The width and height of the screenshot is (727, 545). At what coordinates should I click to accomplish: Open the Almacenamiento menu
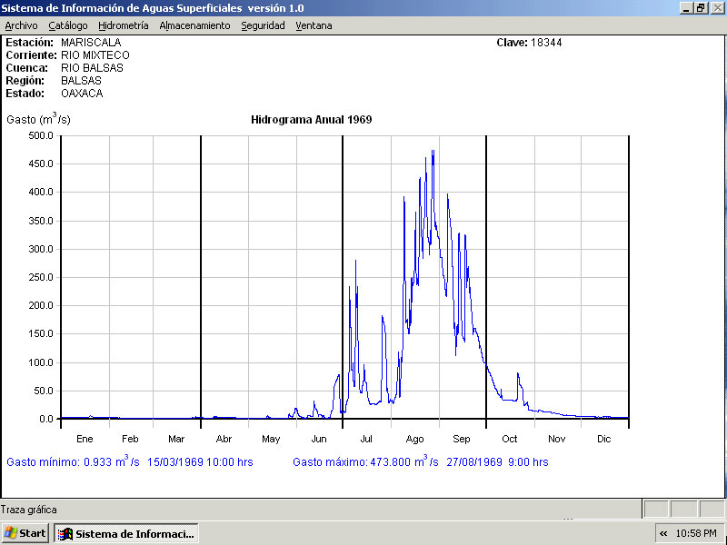(x=194, y=25)
